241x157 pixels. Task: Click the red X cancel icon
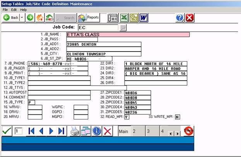click(108, 131)
